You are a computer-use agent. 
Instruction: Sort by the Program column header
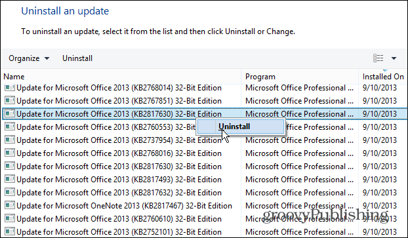point(260,77)
